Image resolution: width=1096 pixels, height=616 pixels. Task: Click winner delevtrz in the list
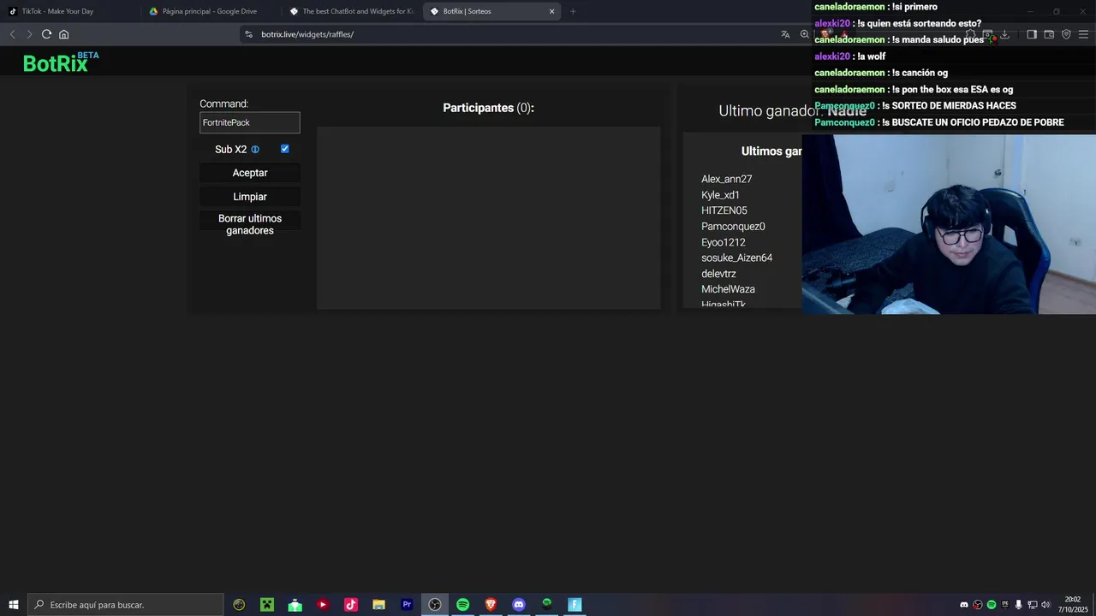719,274
